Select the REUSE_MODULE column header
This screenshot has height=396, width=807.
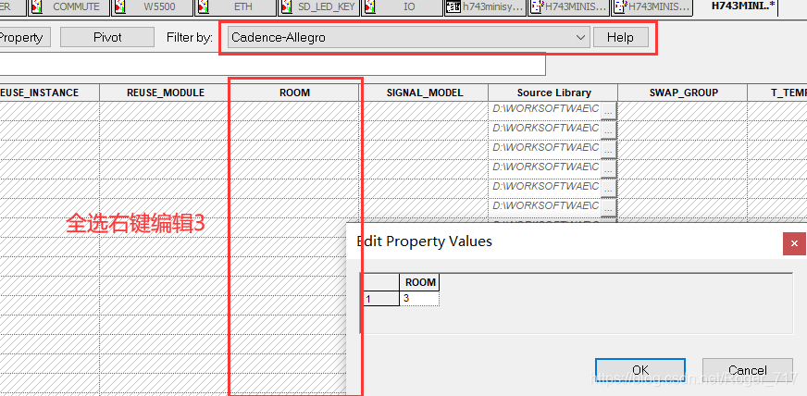[x=164, y=93]
